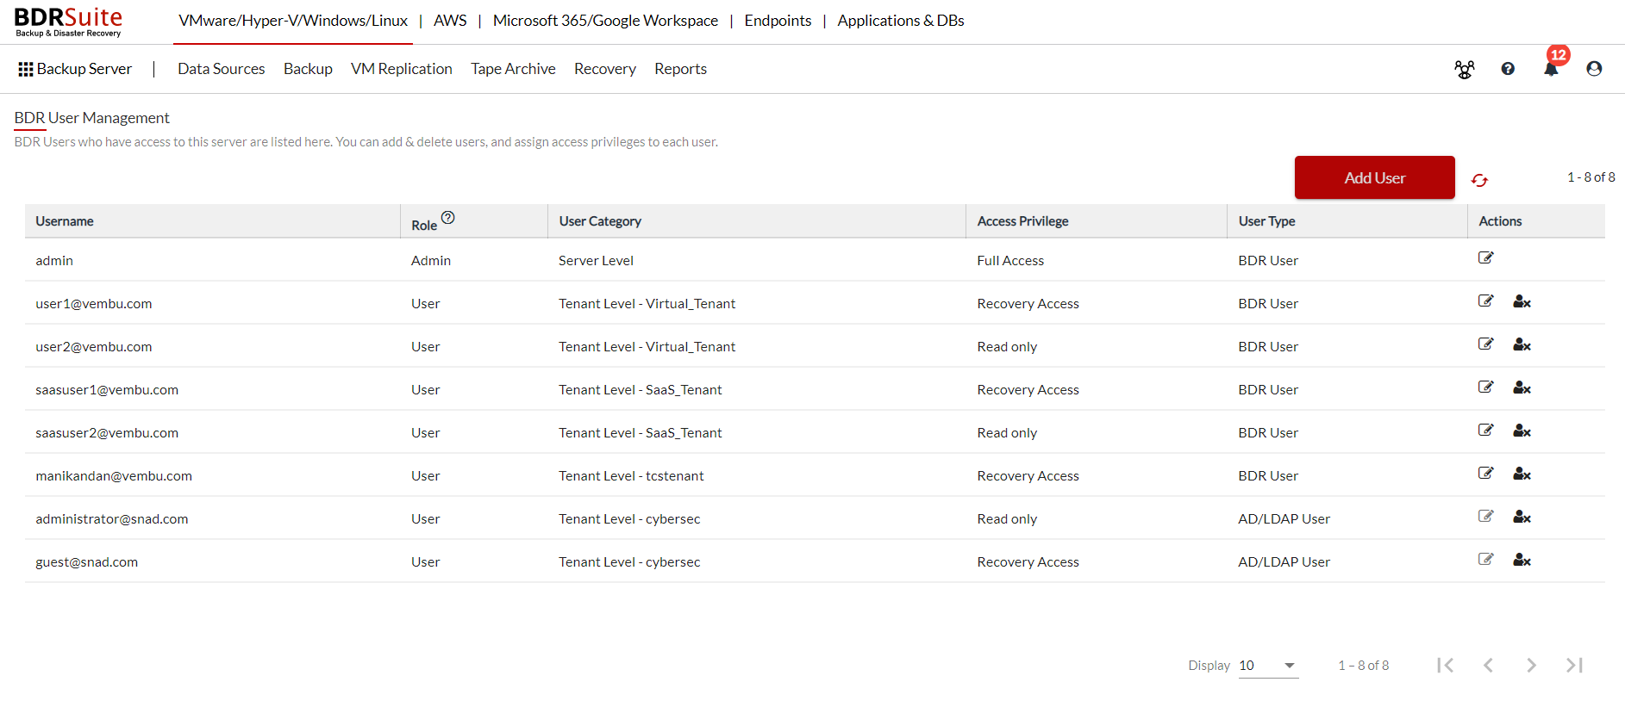Click edit icon for guest@snad.com
Image resolution: width=1625 pixels, height=713 pixels.
(1485, 559)
